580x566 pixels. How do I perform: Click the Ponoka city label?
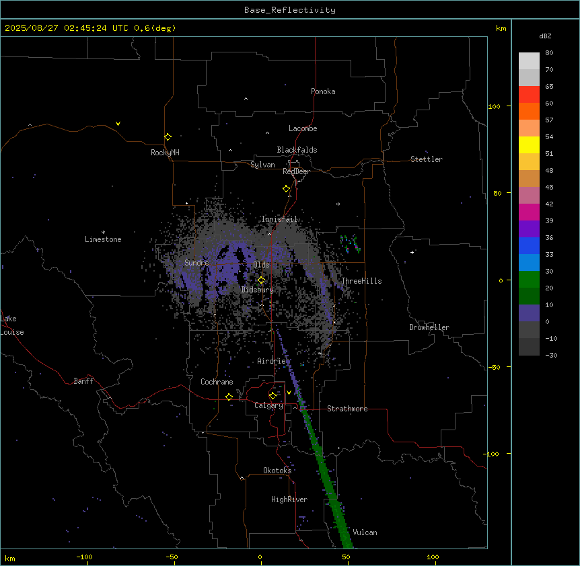tap(323, 91)
